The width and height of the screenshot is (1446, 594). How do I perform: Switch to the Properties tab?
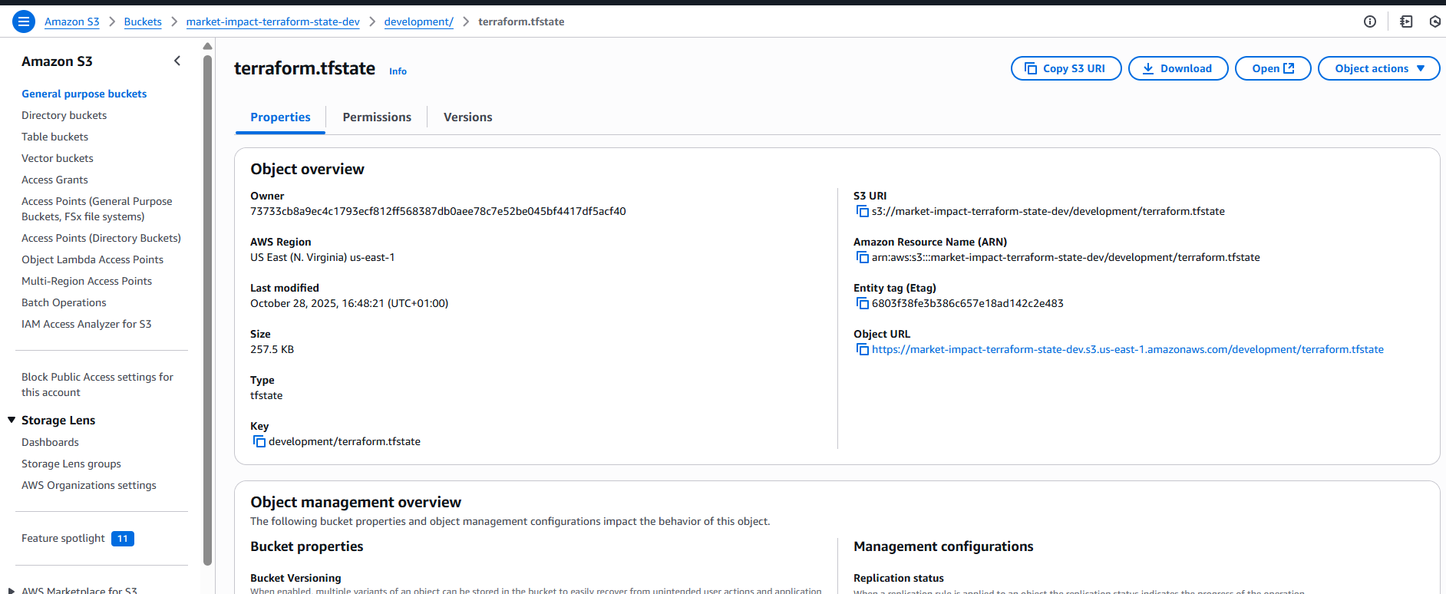[x=280, y=117]
